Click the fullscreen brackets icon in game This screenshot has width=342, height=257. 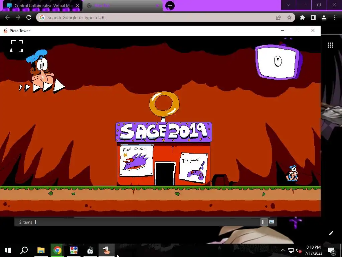tap(17, 46)
